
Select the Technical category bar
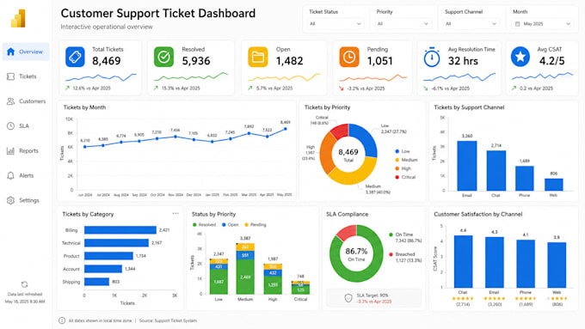(116, 243)
